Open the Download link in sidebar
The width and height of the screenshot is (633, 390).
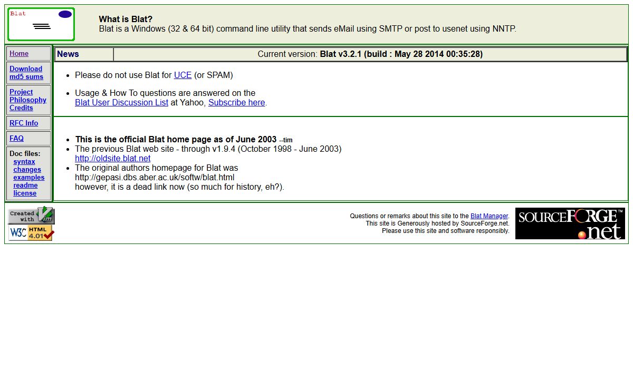pyautogui.click(x=26, y=69)
